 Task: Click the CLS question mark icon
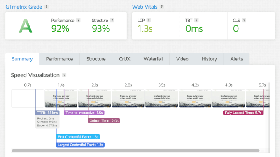pyautogui.click(x=244, y=20)
